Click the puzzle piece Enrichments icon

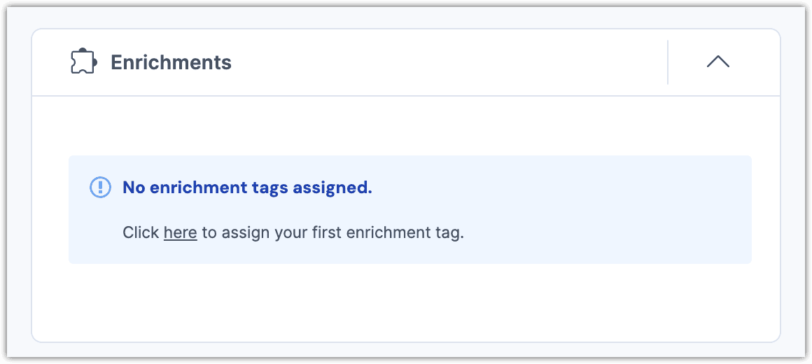tap(83, 62)
